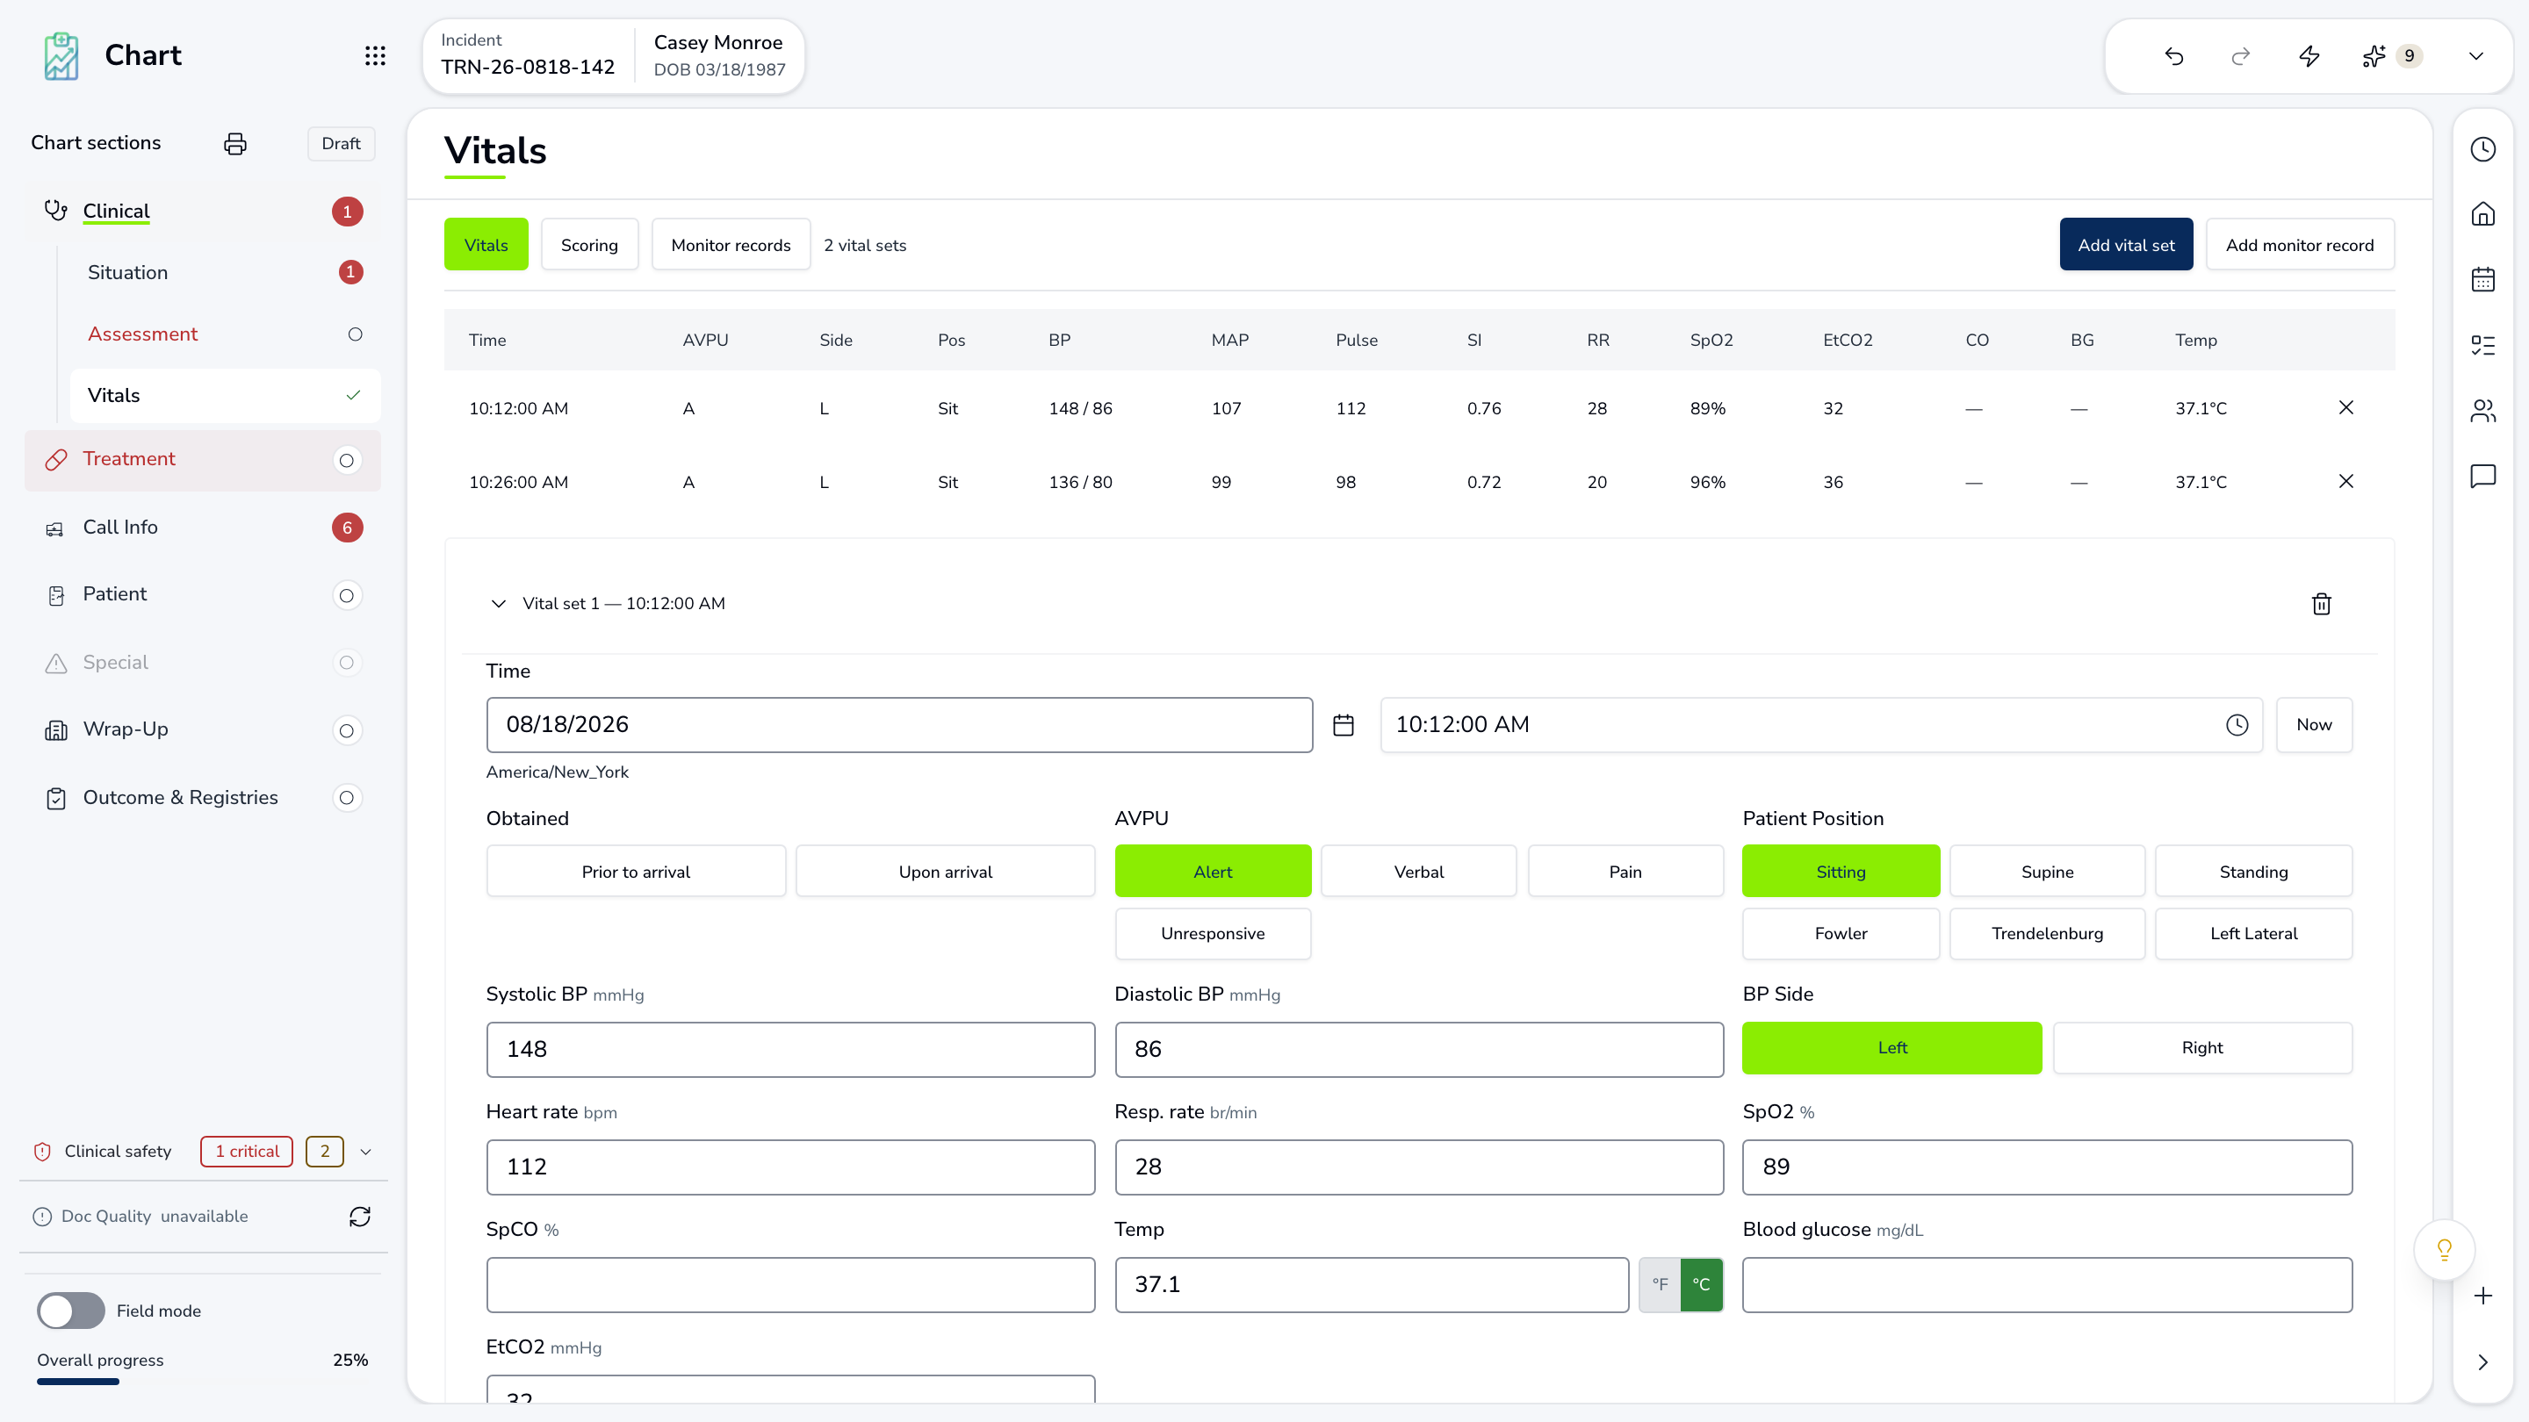This screenshot has width=2529, height=1422.
Task: Refresh Doc Quality status
Action: coord(359,1217)
